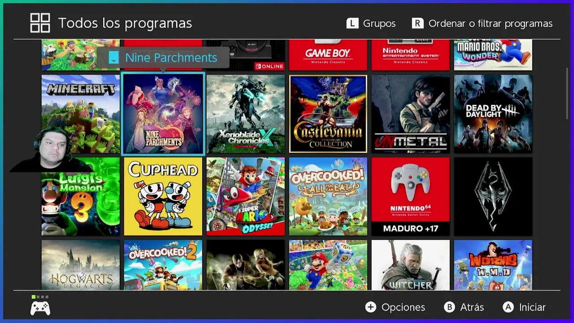Image resolution: width=574 pixels, height=323 pixels.
Task: Launch the Cuphead game tile
Action: pos(163,196)
